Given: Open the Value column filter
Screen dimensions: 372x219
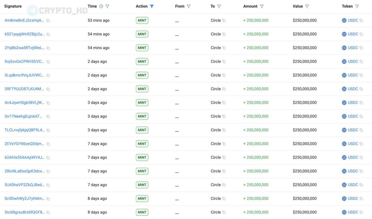Looking at the screenshot, I should click(307, 6).
